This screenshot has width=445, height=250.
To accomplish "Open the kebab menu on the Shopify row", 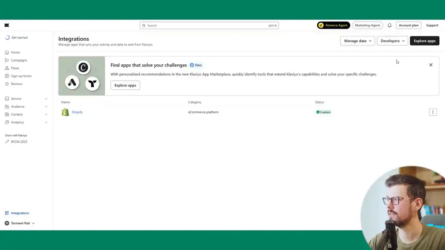I will coord(433,112).
